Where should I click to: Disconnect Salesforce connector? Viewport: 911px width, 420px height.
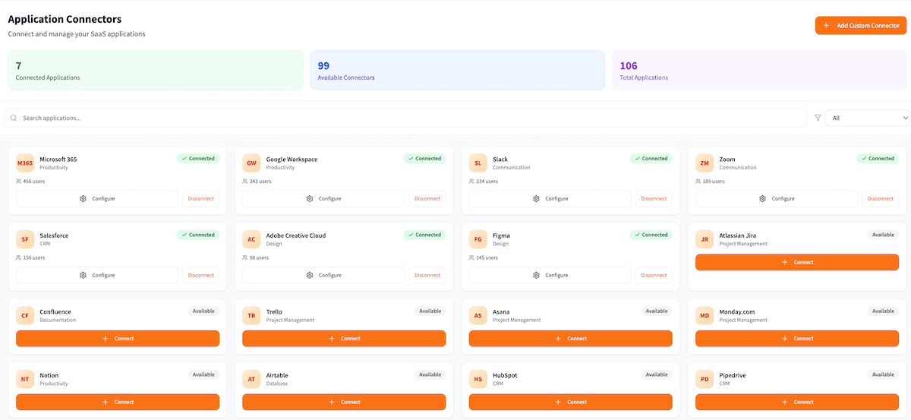pyautogui.click(x=200, y=275)
